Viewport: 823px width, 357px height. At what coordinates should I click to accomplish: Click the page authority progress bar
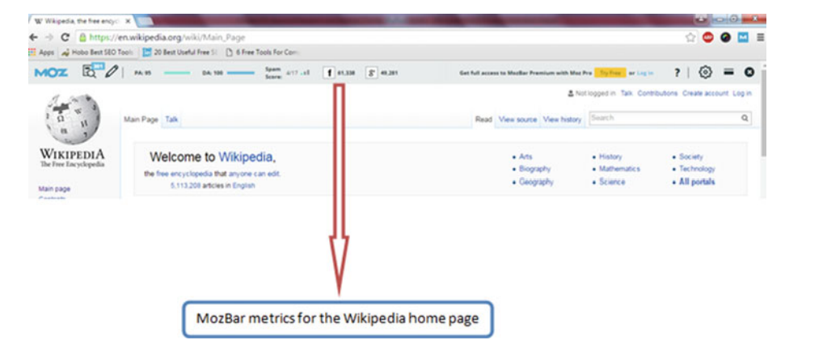(177, 73)
